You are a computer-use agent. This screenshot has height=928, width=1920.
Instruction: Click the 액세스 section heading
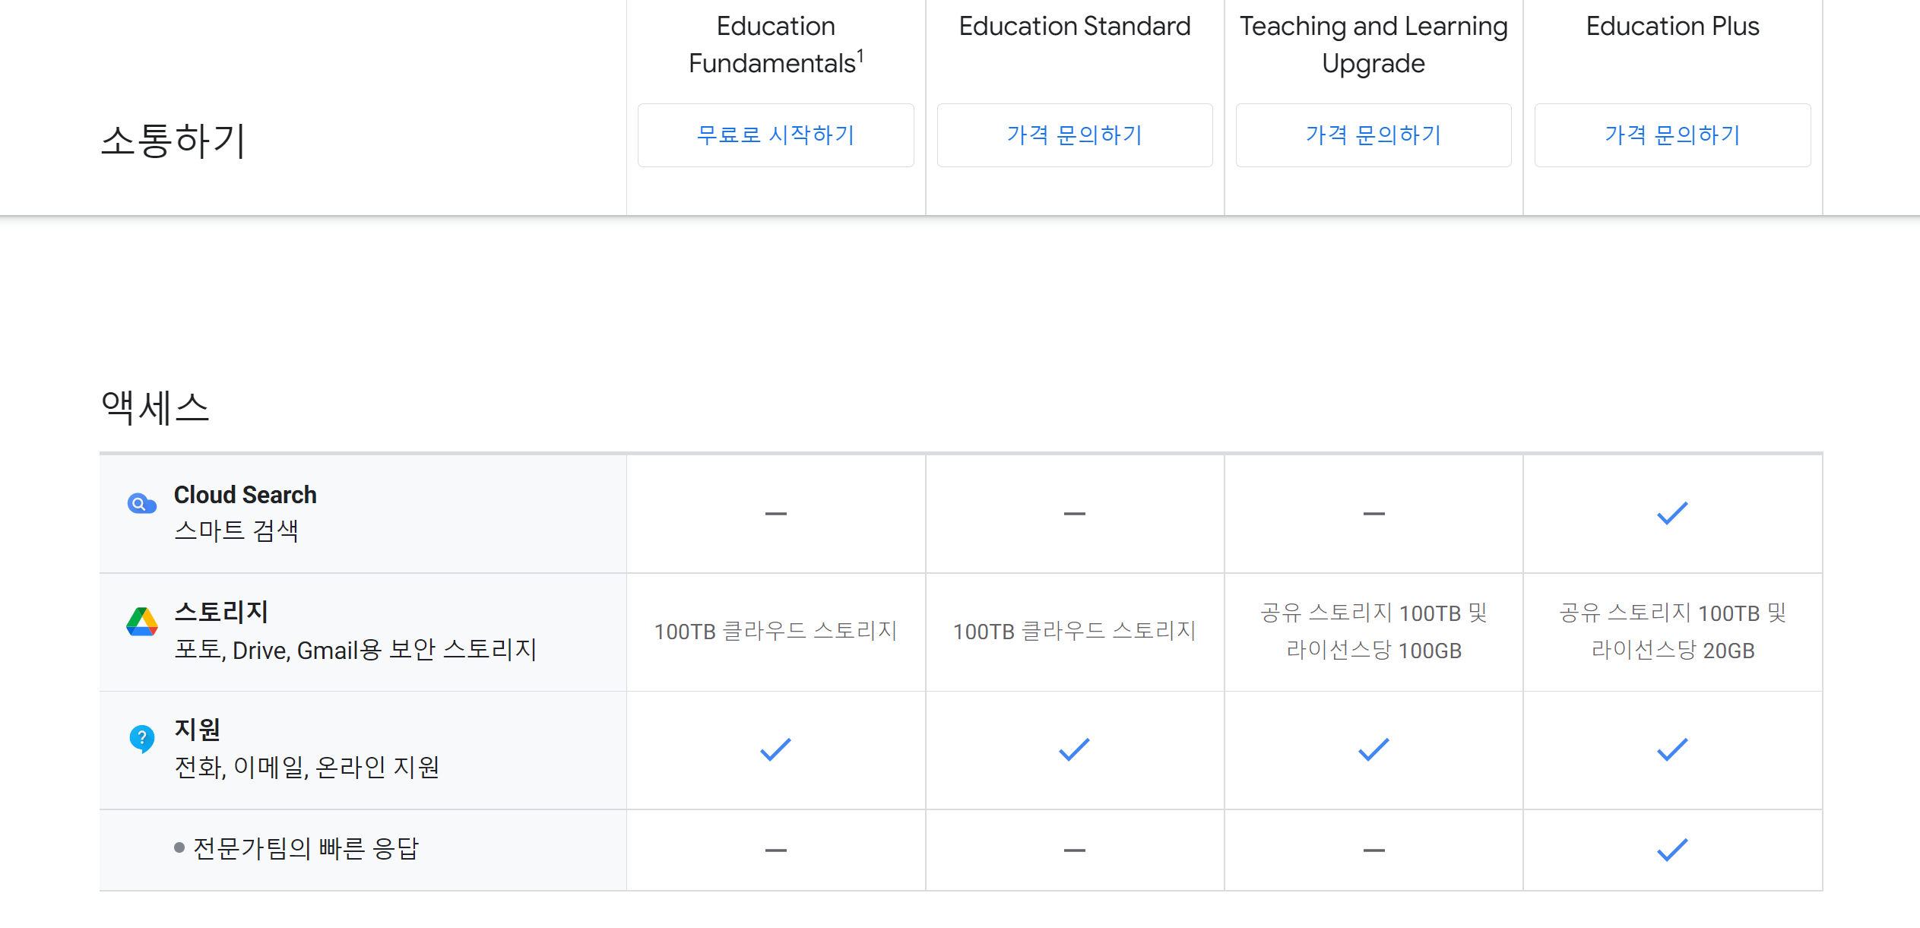point(155,407)
